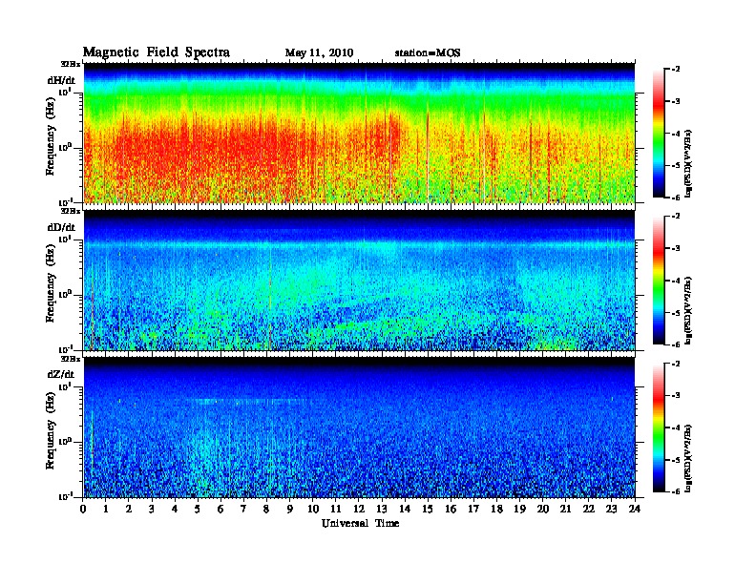Click the -2 value on dH/dt colorbar

(676, 70)
